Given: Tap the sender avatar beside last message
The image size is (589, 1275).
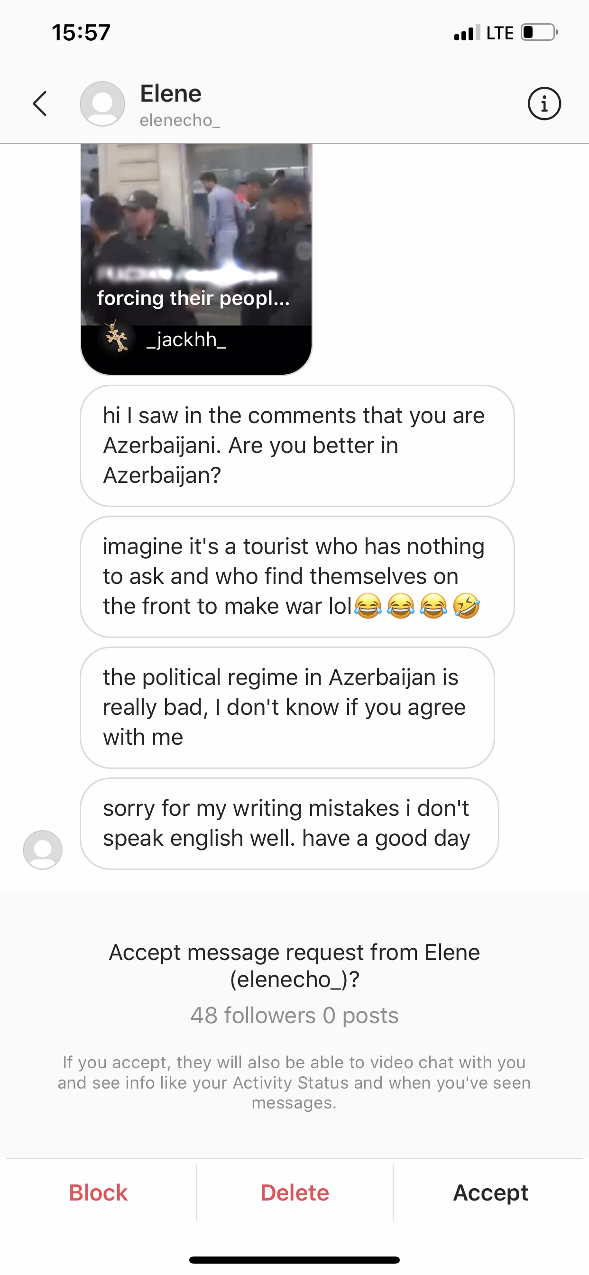Looking at the screenshot, I should tap(43, 850).
